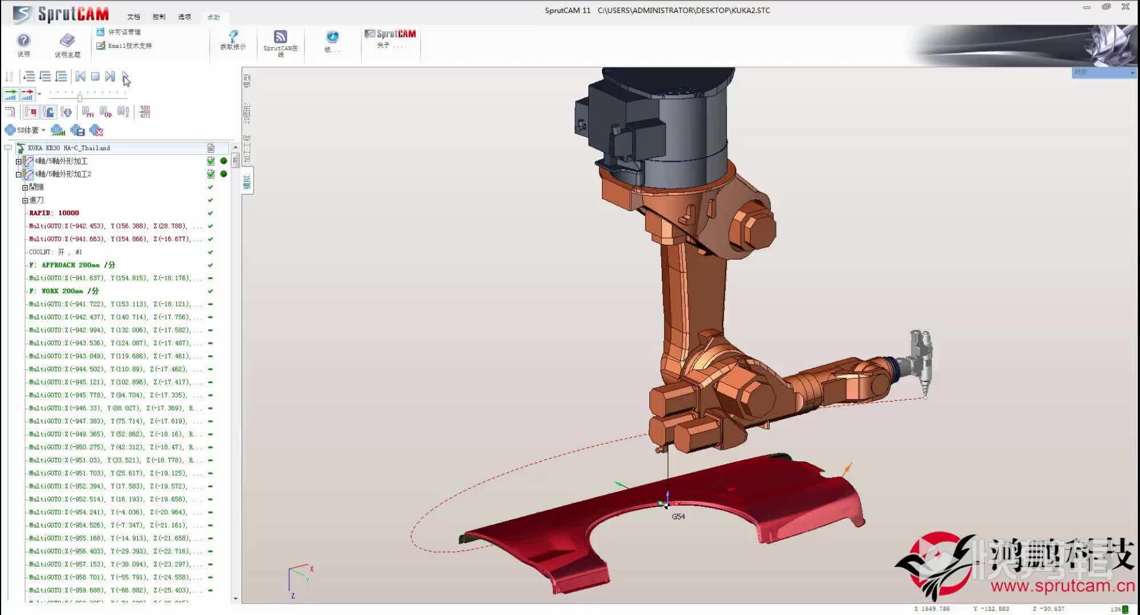The image size is (1140, 615).
Task: Open speed mode dropdown arrow
Action: click(x=39, y=95)
